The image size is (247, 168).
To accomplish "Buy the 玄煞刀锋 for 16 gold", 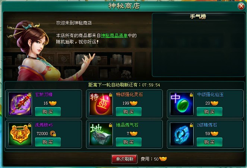I will click(48, 112).
